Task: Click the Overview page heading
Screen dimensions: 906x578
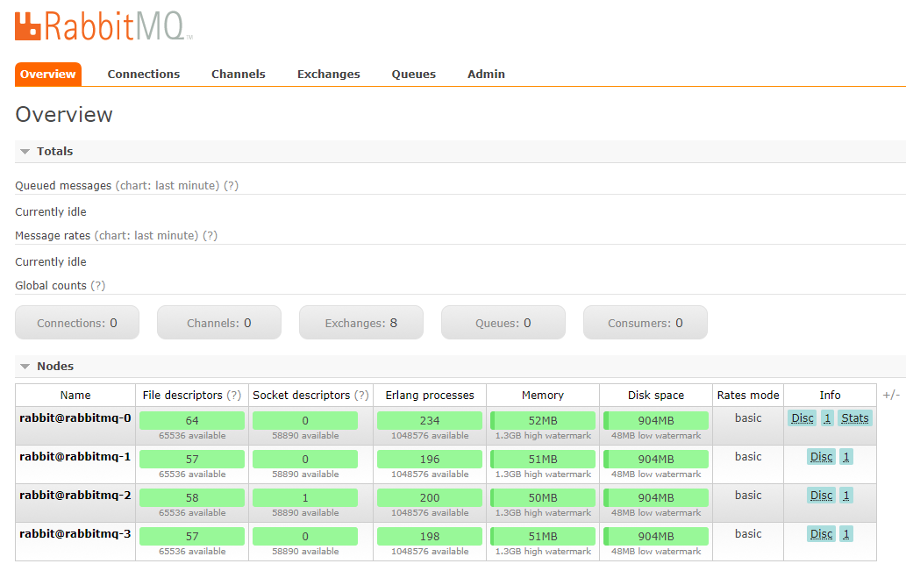Action: (x=63, y=114)
